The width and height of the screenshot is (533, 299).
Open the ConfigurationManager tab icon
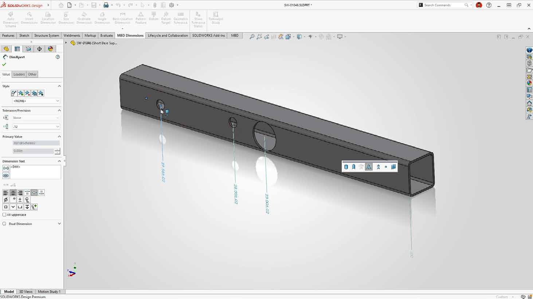[x=28, y=49]
